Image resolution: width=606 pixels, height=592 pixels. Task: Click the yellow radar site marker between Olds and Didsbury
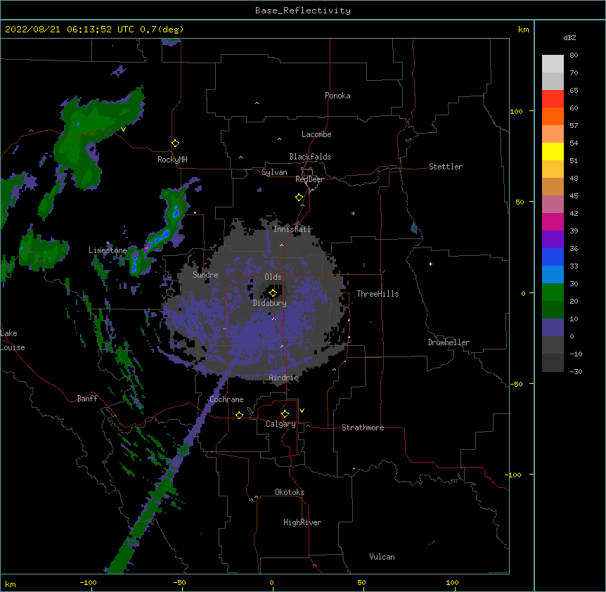pyautogui.click(x=273, y=293)
